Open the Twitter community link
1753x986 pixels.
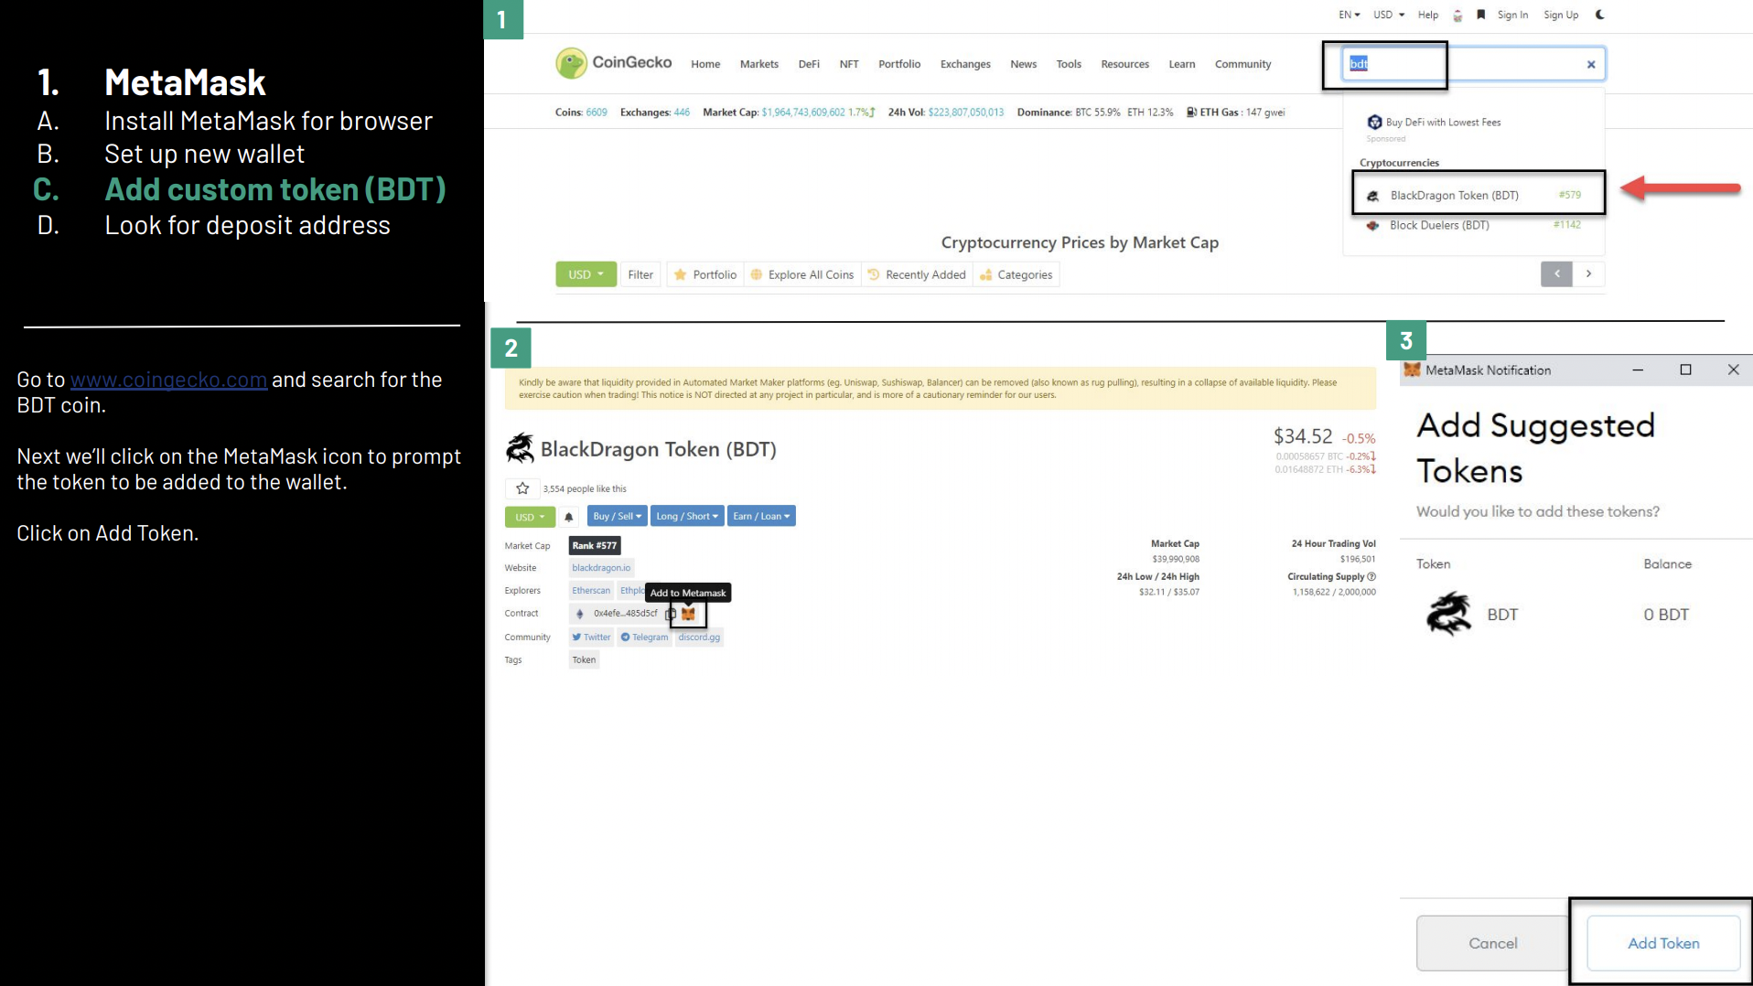[x=591, y=638]
